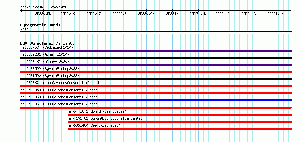Image resolution: width=301 pixels, height=142 pixels.
Task: Open the nsv5976462 (Almarri2020) variant label
Action: click(x=45, y=62)
